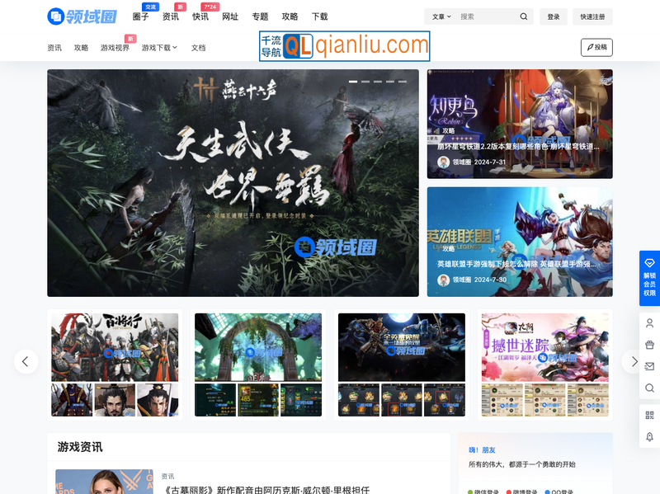
Task: Click the 投稿 submit post button
Action: coord(596,48)
